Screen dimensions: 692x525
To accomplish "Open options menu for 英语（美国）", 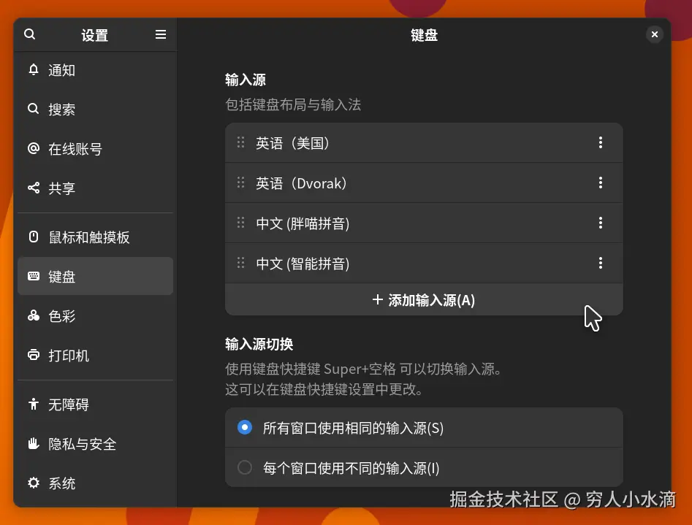I will pos(600,142).
